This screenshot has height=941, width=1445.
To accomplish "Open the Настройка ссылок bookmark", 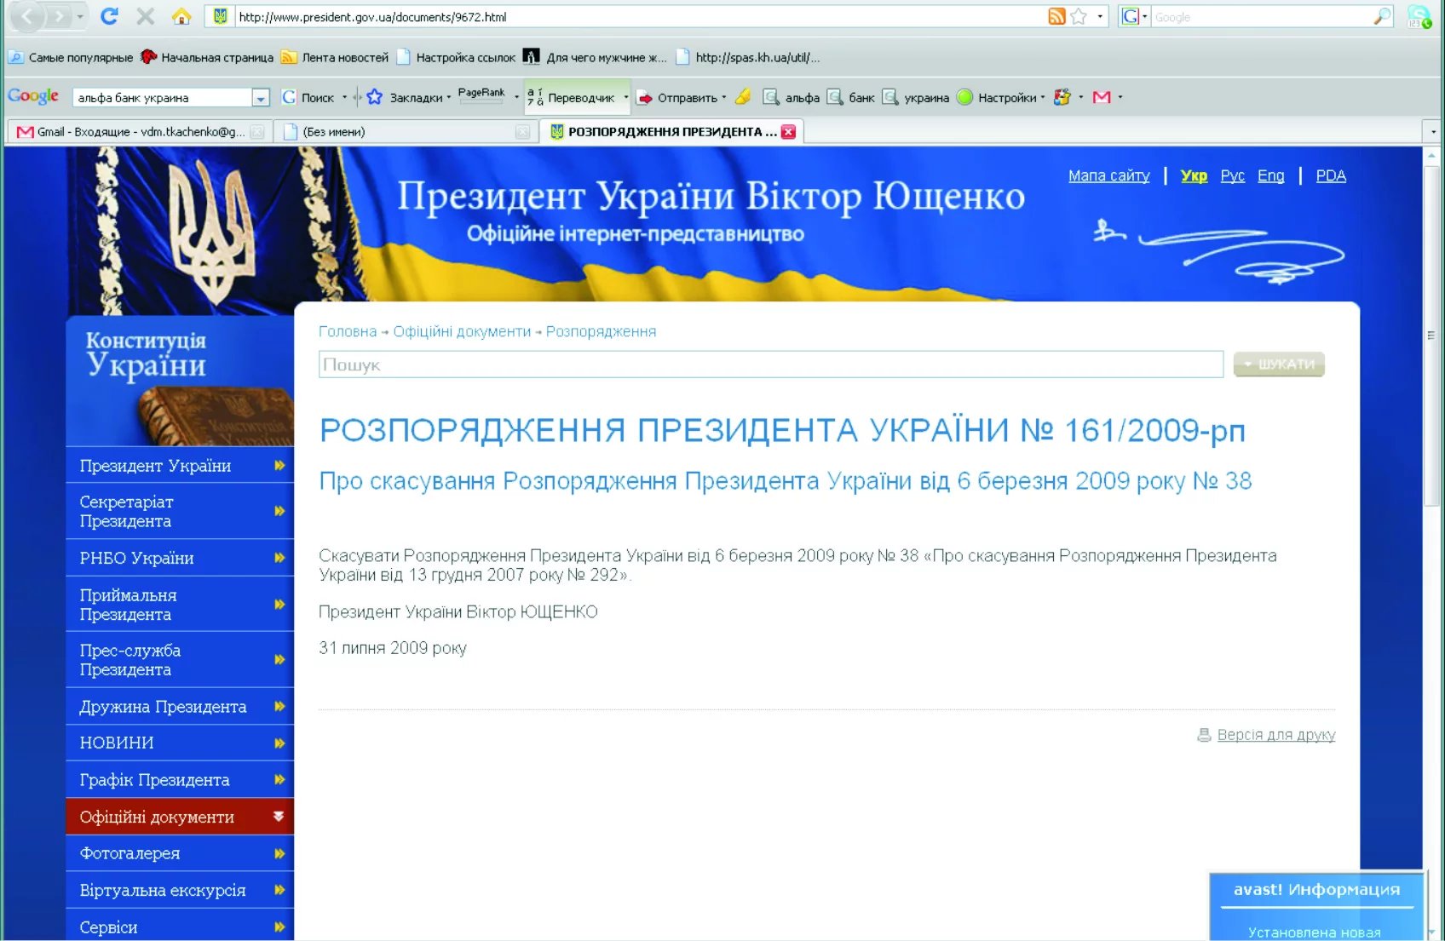I will [x=456, y=57].
